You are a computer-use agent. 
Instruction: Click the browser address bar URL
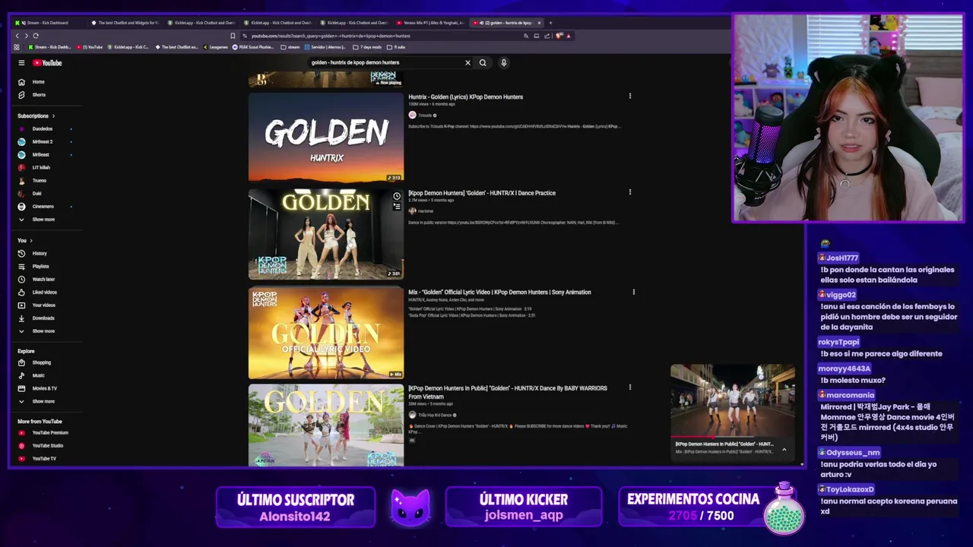pos(331,36)
